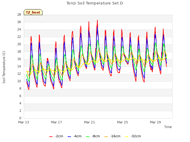190x142 pixels.
Task: Click the green -8cm legend swatch
Action: pos(88,137)
